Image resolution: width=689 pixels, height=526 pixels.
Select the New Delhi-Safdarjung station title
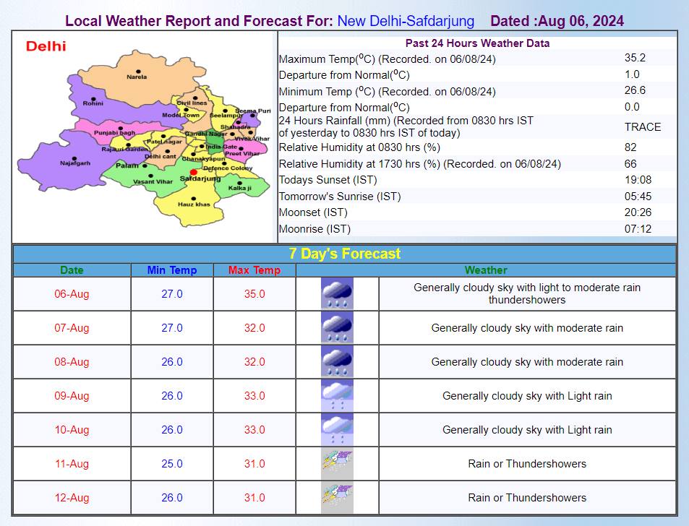coord(406,21)
